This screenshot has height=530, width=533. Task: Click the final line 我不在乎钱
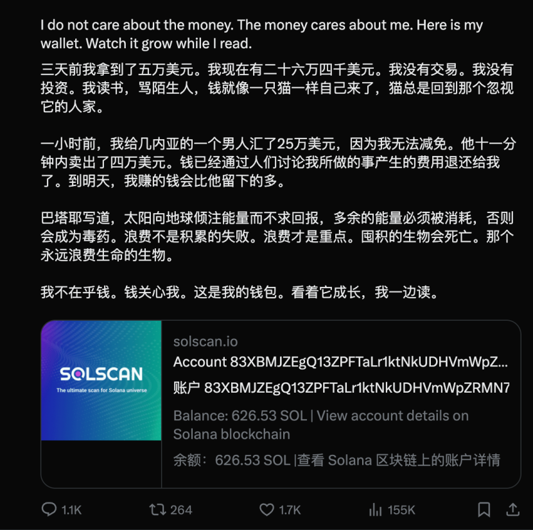(240, 292)
